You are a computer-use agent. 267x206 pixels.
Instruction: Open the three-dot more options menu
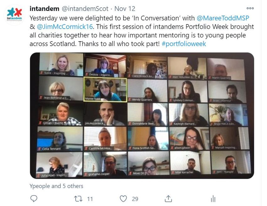pyautogui.click(x=250, y=8)
